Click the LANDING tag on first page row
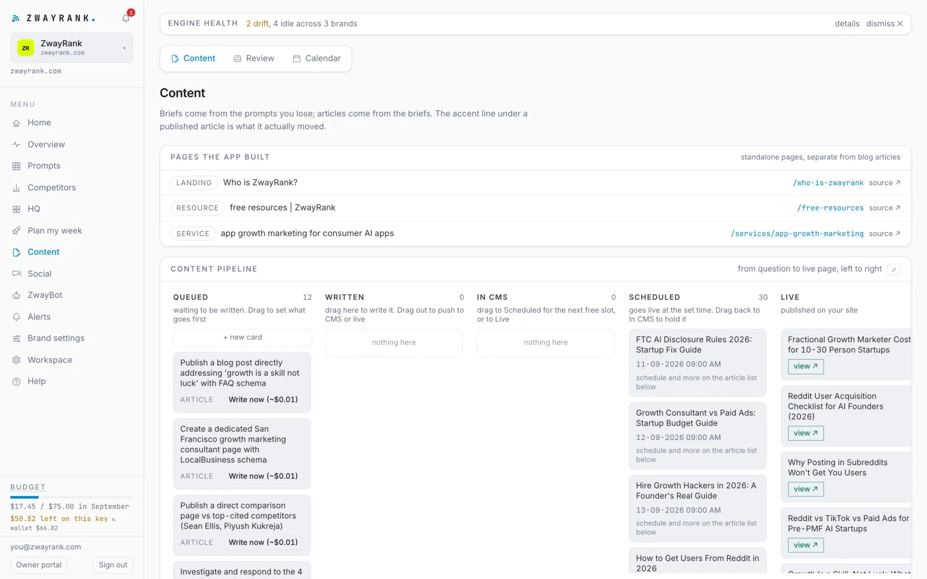This screenshot has width=927, height=579. (194, 183)
